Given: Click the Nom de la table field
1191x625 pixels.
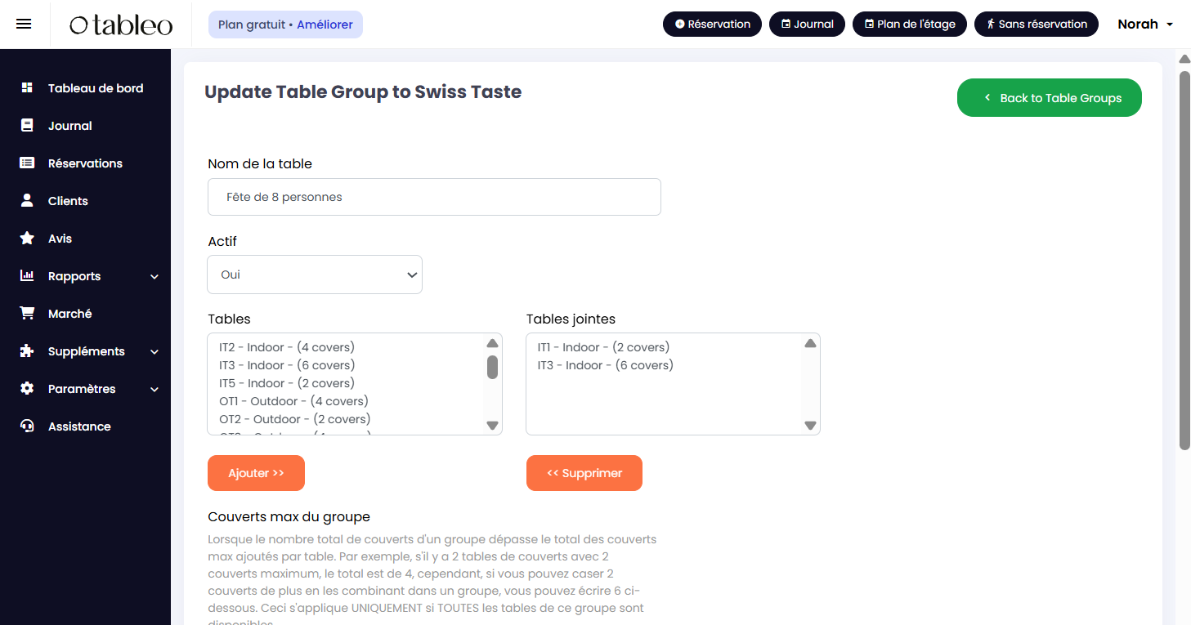Looking at the screenshot, I should [x=434, y=197].
